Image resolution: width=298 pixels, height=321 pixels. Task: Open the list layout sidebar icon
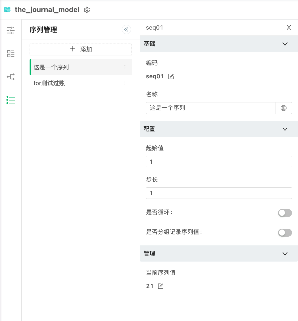point(11,54)
